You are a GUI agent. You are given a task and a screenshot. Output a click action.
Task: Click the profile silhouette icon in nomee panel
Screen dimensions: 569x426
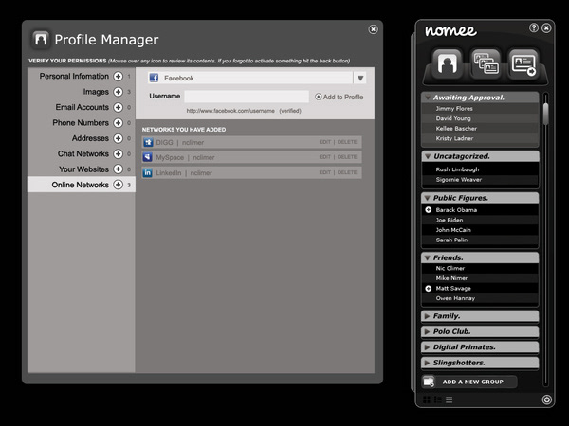point(447,63)
